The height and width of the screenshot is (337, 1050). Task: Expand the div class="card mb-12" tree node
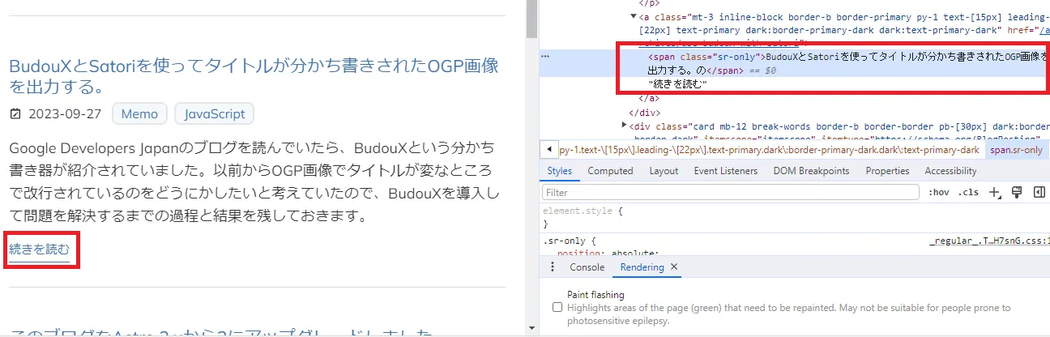pyautogui.click(x=624, y=125)
